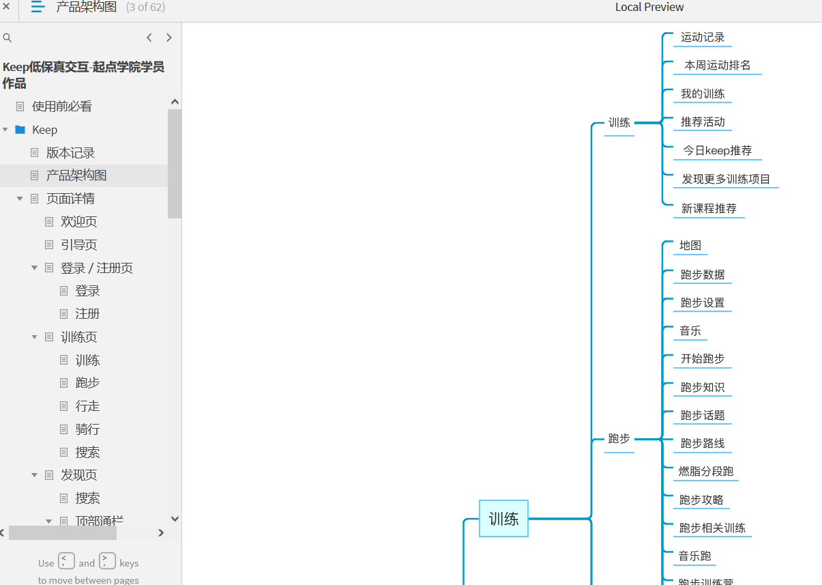Select the 跑步设置 mind map node

[703, 303]
